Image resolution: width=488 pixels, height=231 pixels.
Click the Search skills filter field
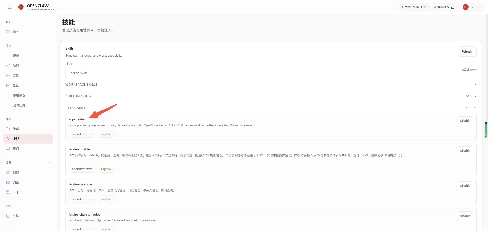pos(262,73)
